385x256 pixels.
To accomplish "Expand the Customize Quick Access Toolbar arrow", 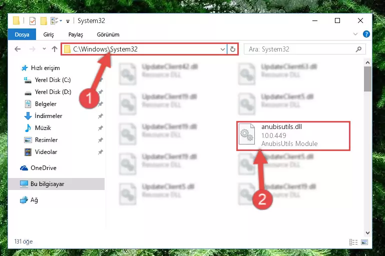I will click(x=68, y=21).
